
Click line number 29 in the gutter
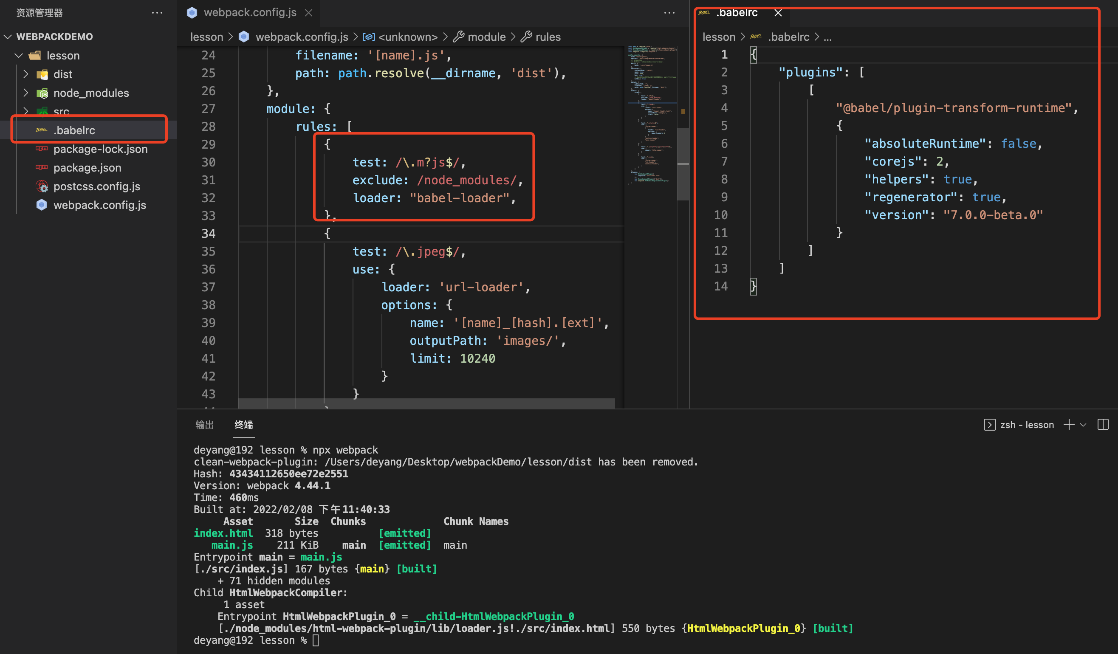pos(209,144)
